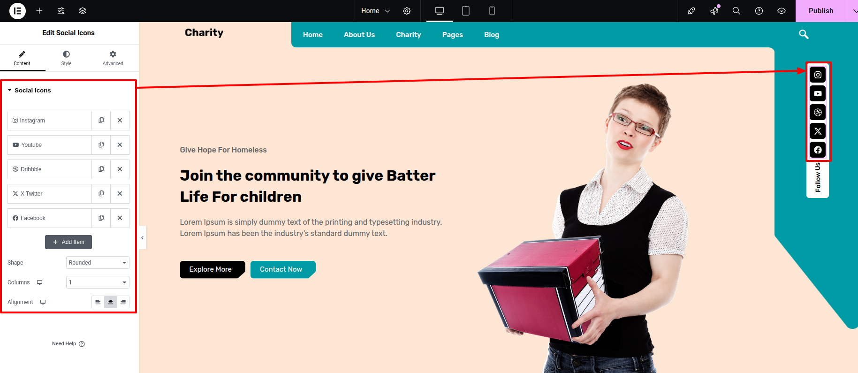
Task: Open the Home page selector dropdown
Action: [x=375, y=11]
